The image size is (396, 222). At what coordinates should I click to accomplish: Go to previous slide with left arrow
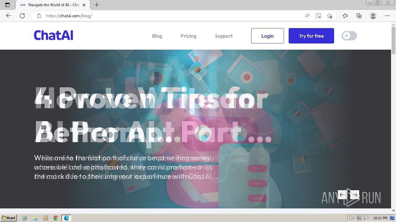point(342,195)
